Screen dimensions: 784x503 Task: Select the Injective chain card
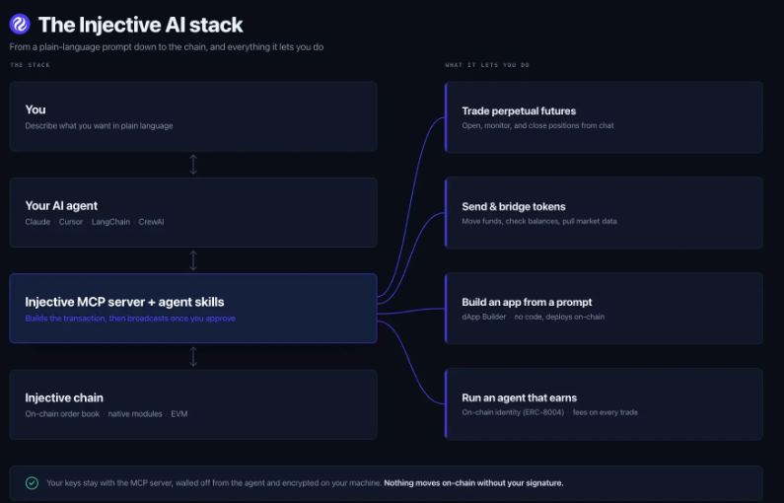pyautogui.click(x=193, y=404)
